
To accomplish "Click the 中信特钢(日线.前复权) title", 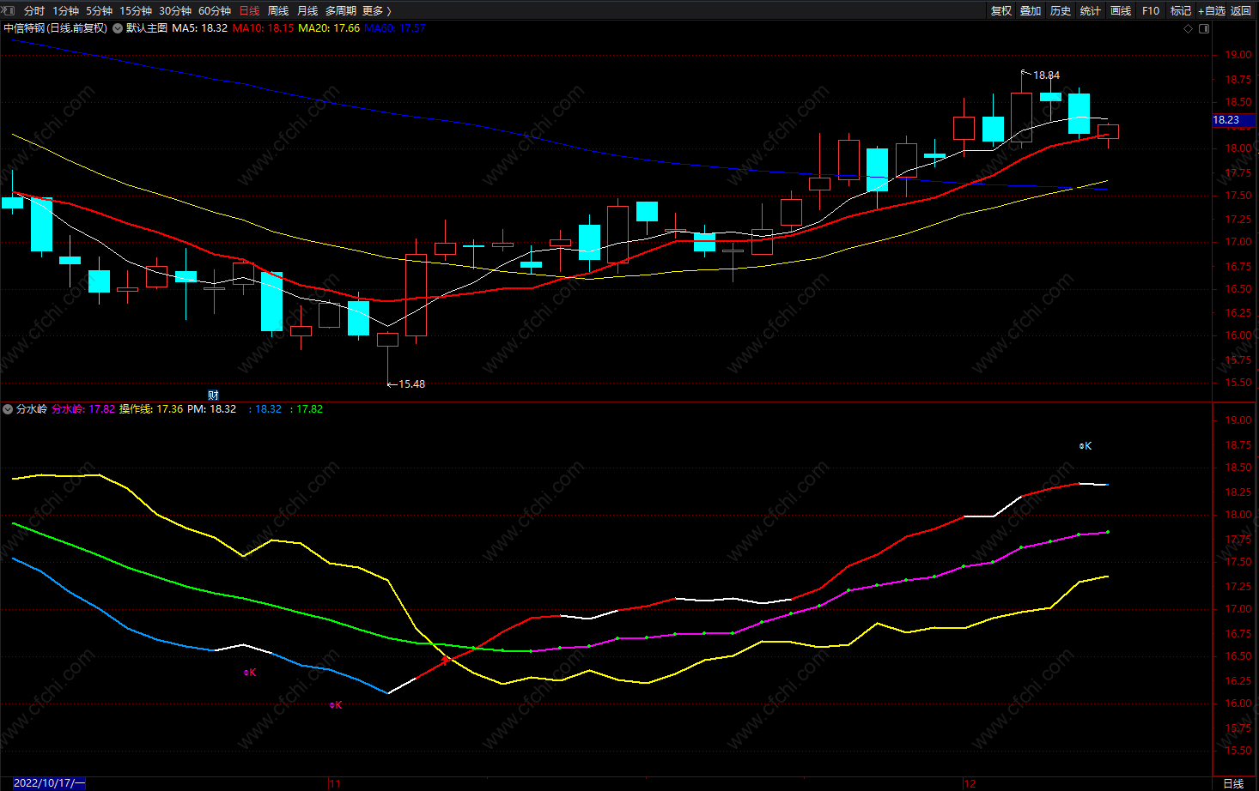I will point(56,28).
